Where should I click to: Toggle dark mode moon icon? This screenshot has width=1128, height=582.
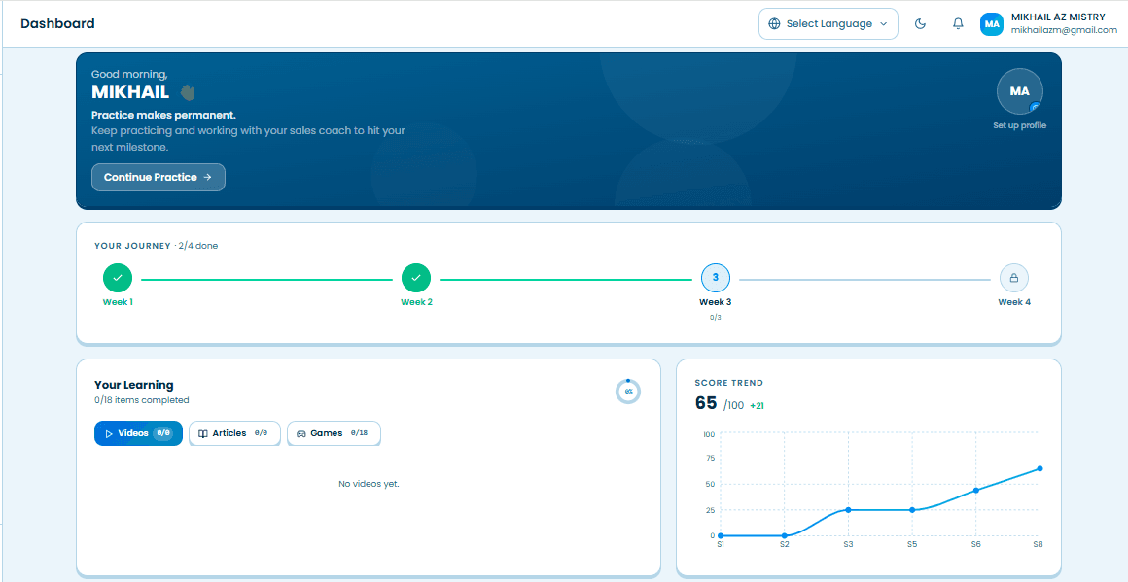(x=919, y=23)
